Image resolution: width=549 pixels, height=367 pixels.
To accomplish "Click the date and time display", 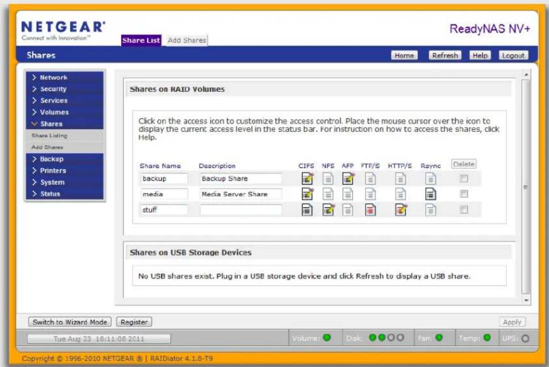I will coord(99,338).
